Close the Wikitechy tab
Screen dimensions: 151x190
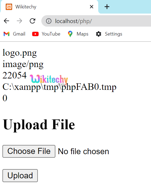coord(92,7)
